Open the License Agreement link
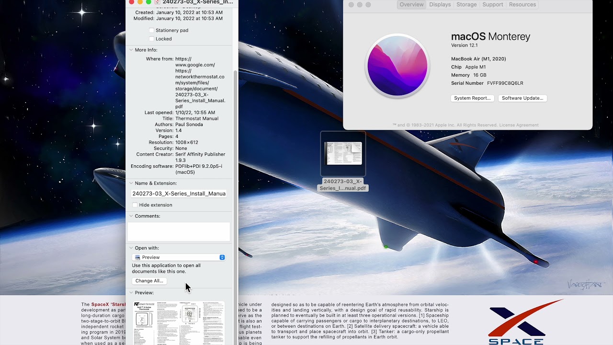The image size is (613, 345). (519, 125)
